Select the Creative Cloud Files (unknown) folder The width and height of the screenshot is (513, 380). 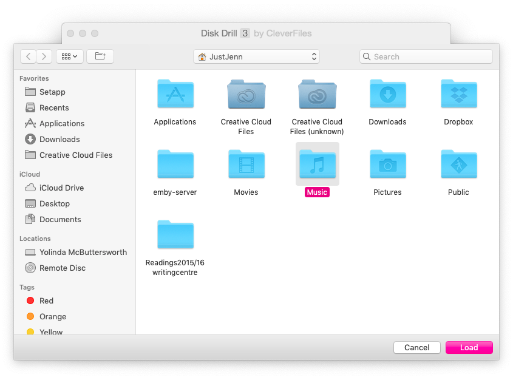pyautogui.click(x=316, y=94)
